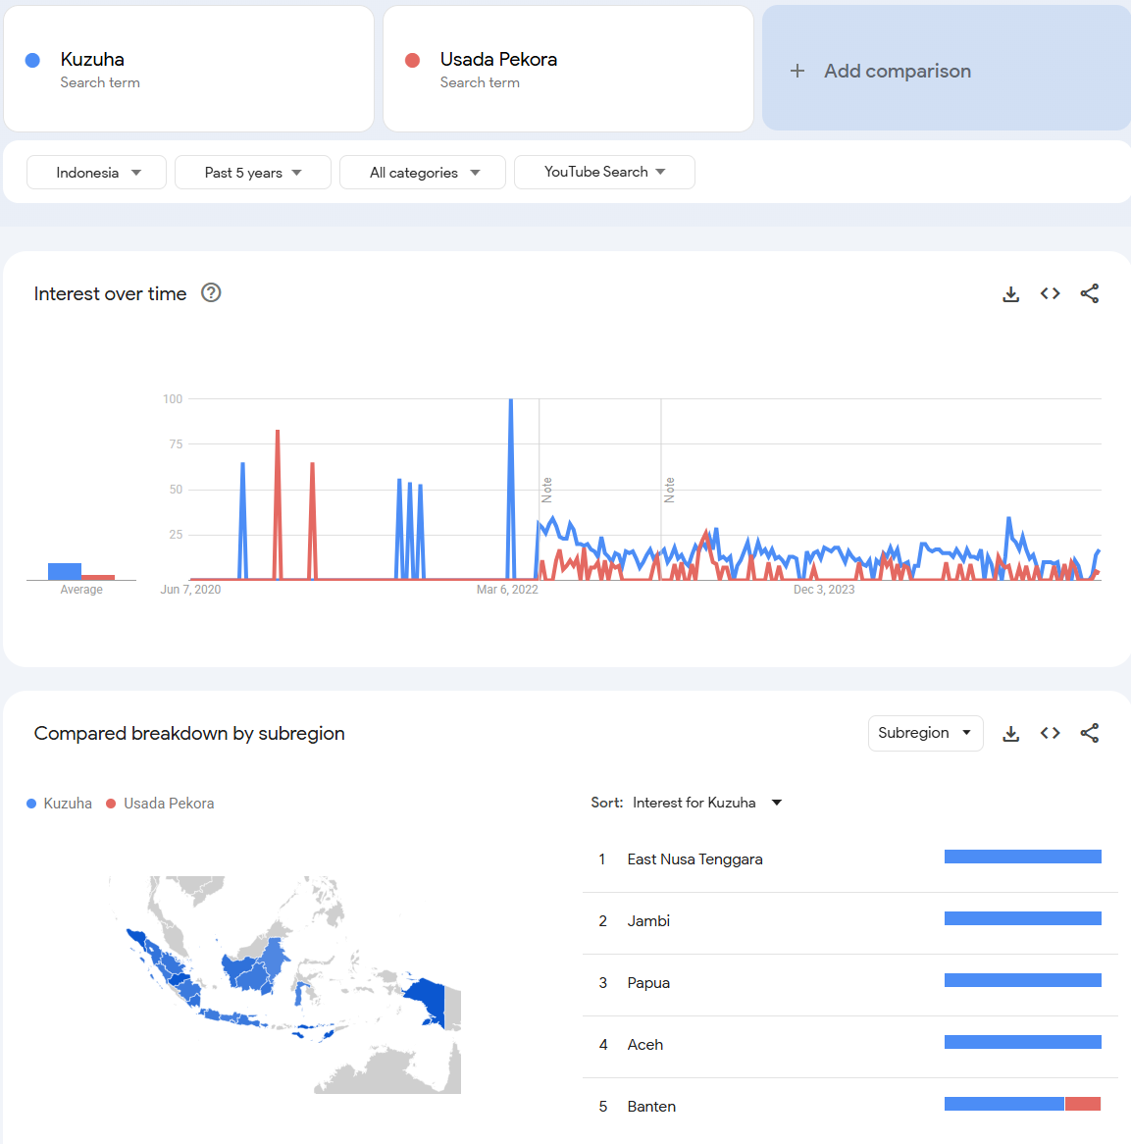The height and width of the screenshot is (1144, 1131).
Task: Share the Interest over time chart
Action: (x=1089, y=293)
